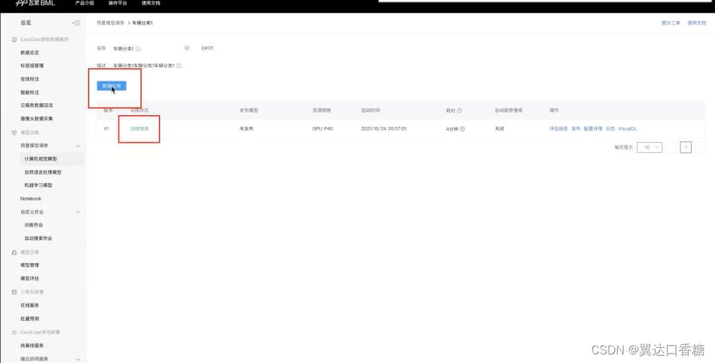
Task: Click the next page pagination arrow
Action: (x=700, y=147)
